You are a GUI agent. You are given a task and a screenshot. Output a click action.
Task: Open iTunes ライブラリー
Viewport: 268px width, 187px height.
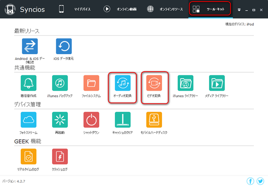click(185, 83)
